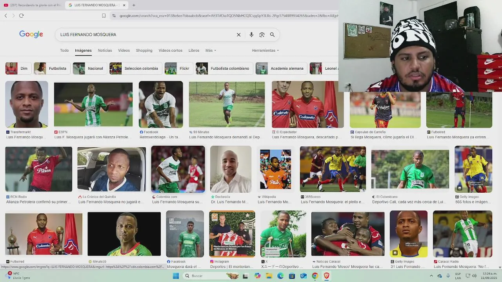Filter by the Nacional chip
Viewport: 502px width, 282px height.
(x=89, y=69)
